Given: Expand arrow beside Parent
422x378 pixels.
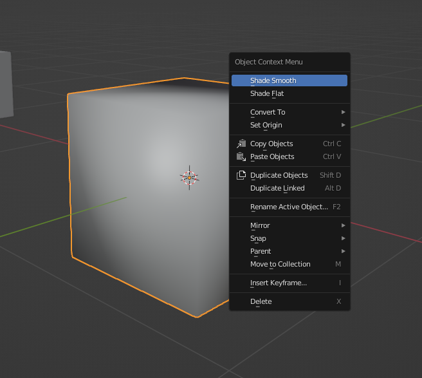Looking at the screenshot, I should [x=343, y=251].
